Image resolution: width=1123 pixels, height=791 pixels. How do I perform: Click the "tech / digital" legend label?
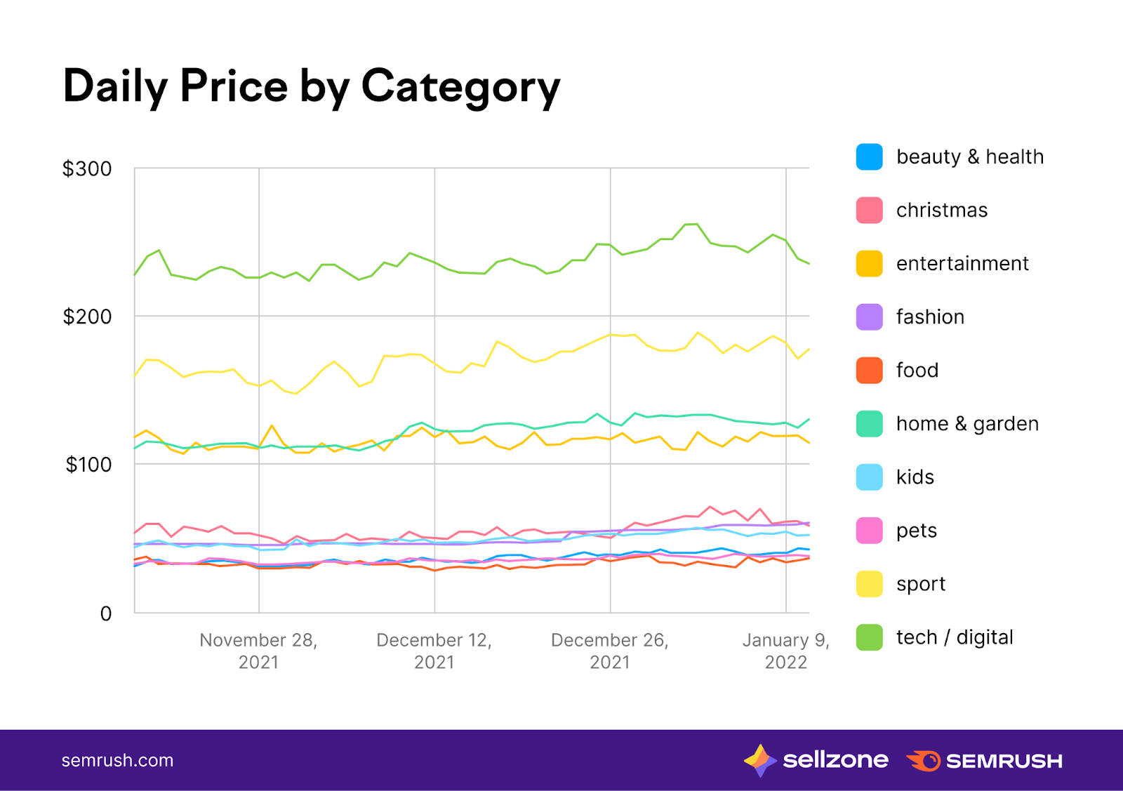click(x=955, y=637)
